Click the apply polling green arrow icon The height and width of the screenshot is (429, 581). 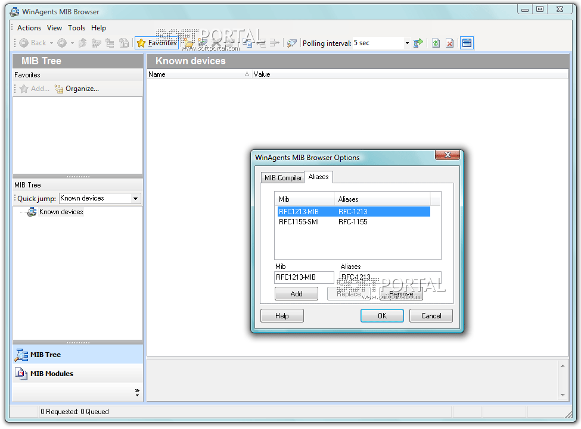pyautogui.click(x=418, y=43)
